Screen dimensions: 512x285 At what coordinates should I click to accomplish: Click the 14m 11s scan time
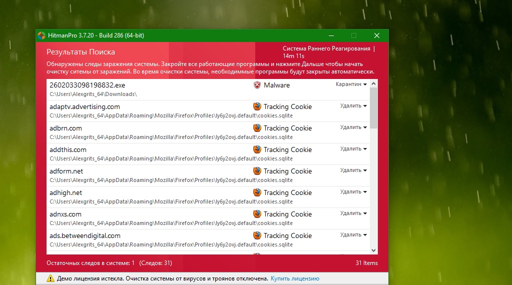[294, 56]
